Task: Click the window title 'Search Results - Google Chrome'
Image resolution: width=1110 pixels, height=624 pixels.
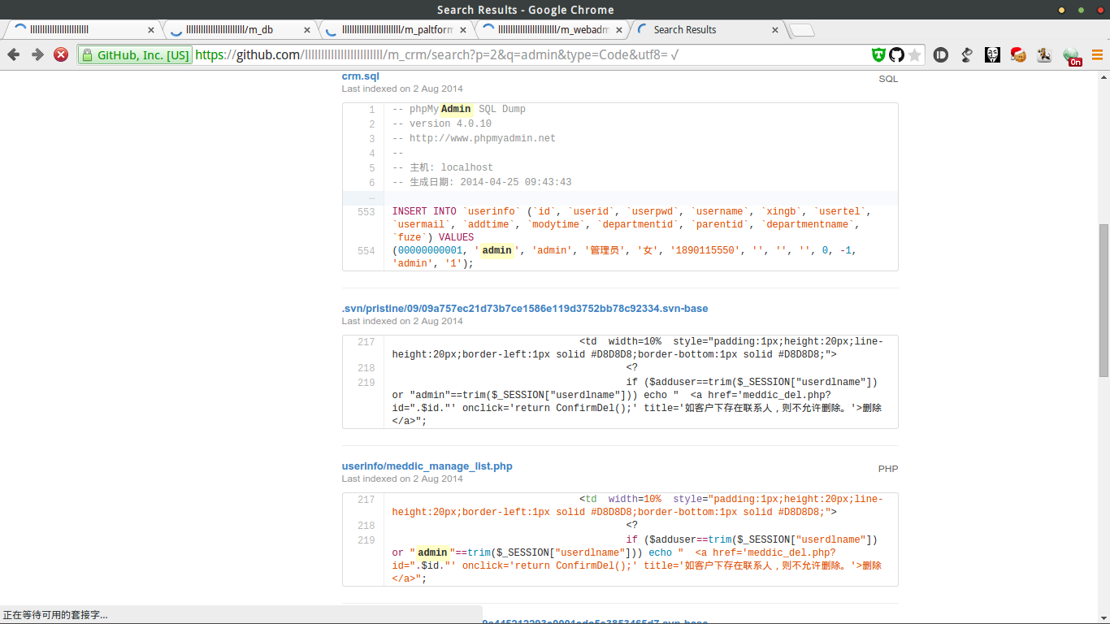Action: [x=525, y=10]
